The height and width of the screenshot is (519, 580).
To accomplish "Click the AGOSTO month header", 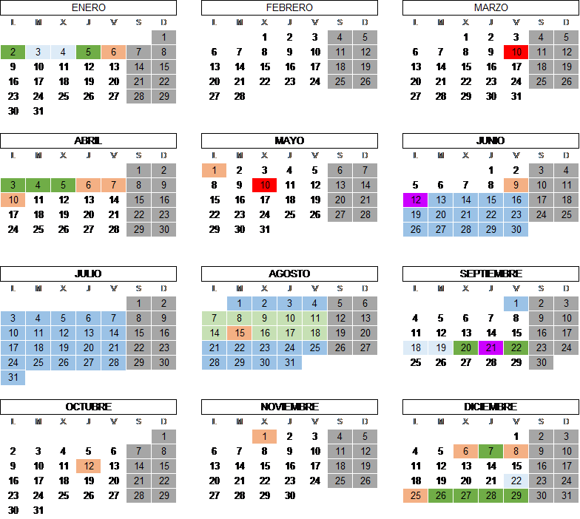I will click(x=290, y=274).
